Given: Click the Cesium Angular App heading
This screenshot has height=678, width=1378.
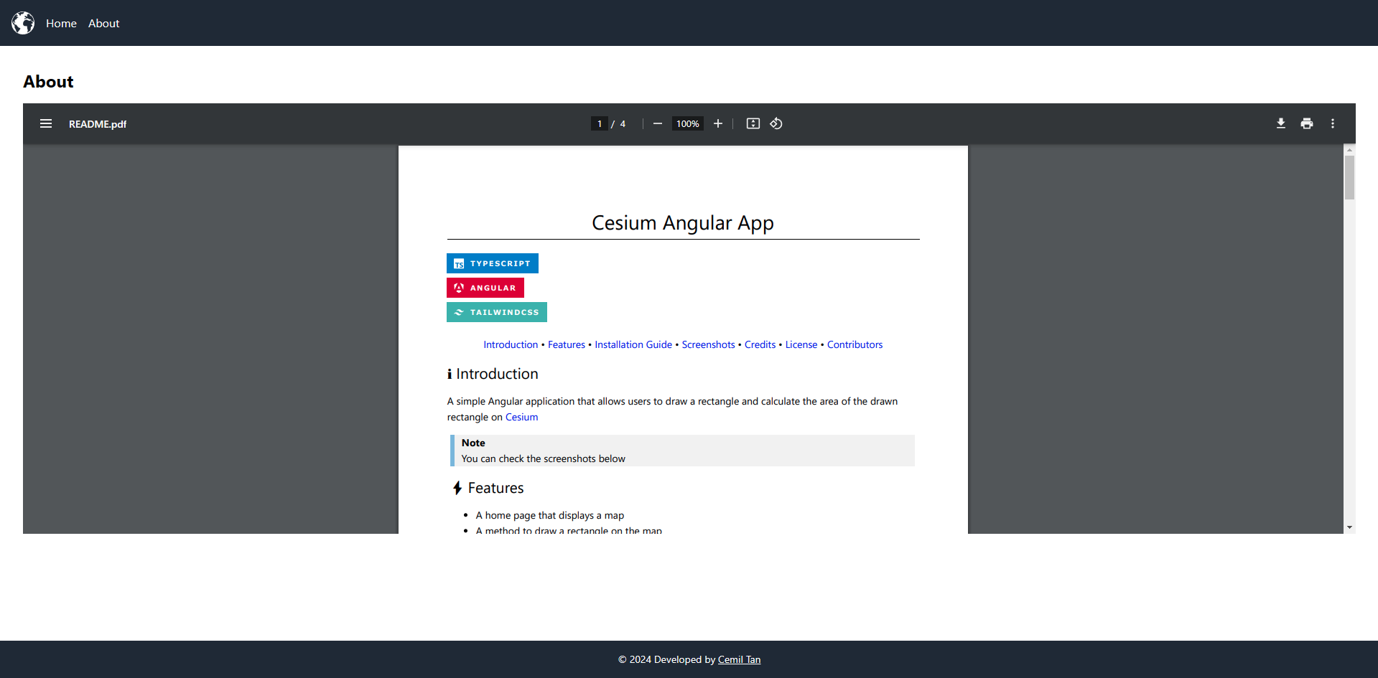Looking at the screenshot, I should [x=683, y=223].
